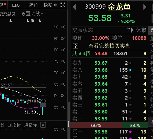Click the 委比 33.00% value
The image size is (153, 139).
[101, 38]
